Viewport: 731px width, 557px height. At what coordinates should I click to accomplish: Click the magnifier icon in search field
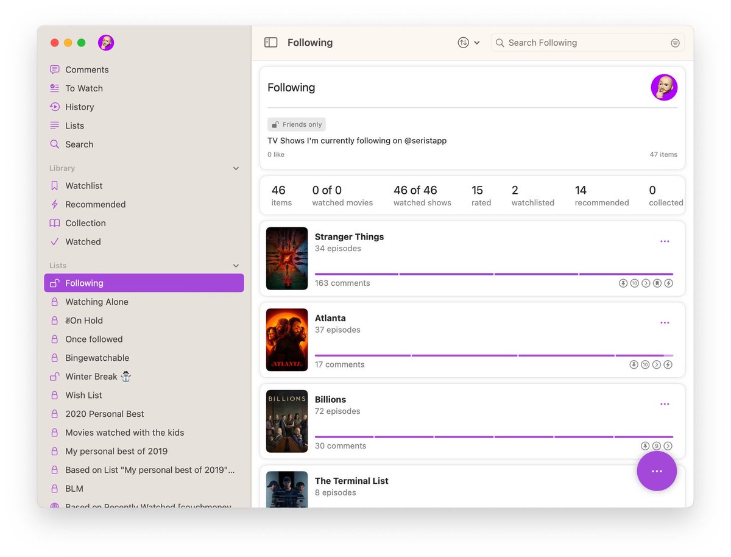coord(500,43)
